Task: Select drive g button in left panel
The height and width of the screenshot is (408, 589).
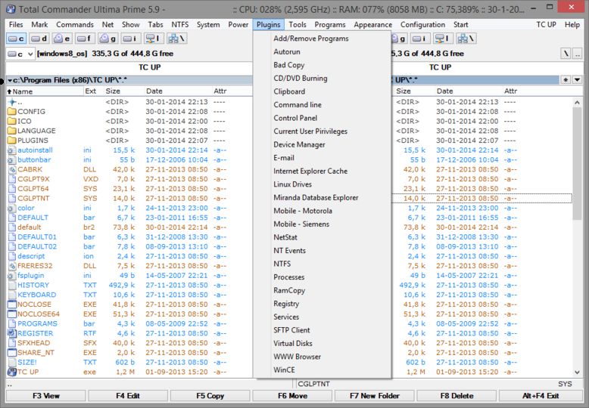Action: [x=108, y=39]
